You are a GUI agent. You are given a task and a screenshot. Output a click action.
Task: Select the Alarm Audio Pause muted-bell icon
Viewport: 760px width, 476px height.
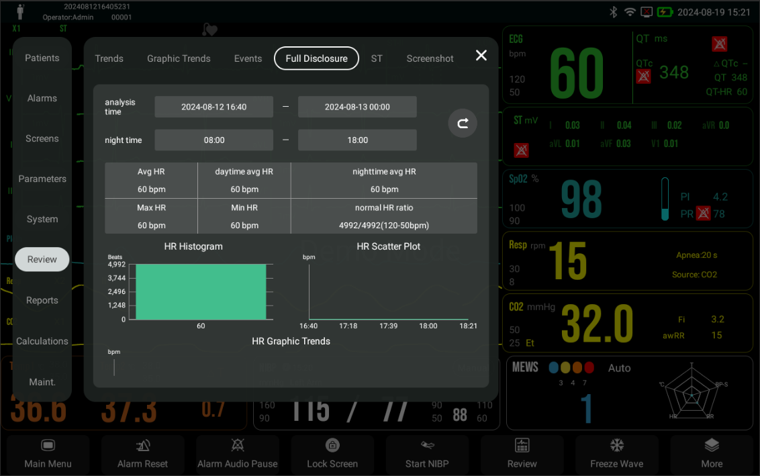[x=237, y=444]
